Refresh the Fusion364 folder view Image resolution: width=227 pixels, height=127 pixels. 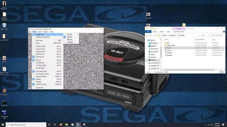click(x=203, y=35)
